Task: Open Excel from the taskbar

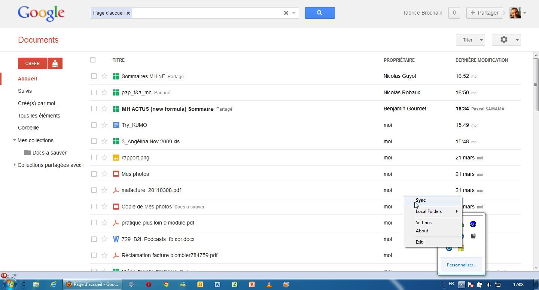Action: pos(235,284)
